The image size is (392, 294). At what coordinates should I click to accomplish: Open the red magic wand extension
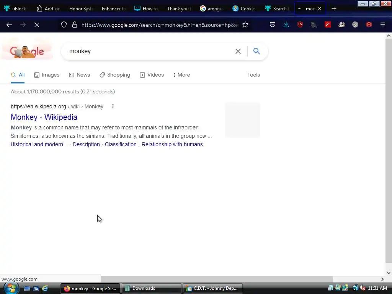pyautogui.click(x=328, y=24)
